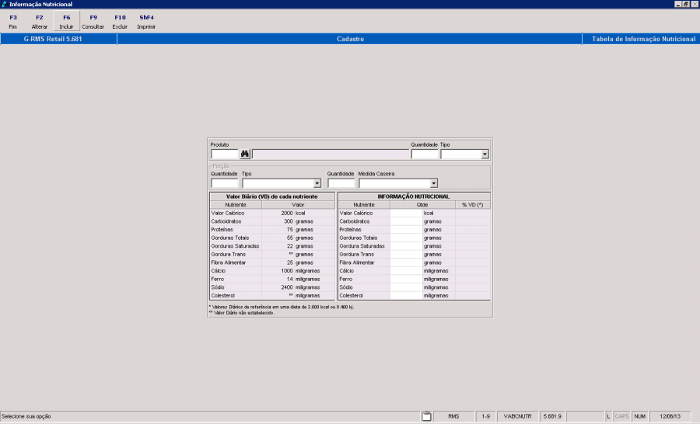Open the Porção Tipo dropdown

click(317, 183)
